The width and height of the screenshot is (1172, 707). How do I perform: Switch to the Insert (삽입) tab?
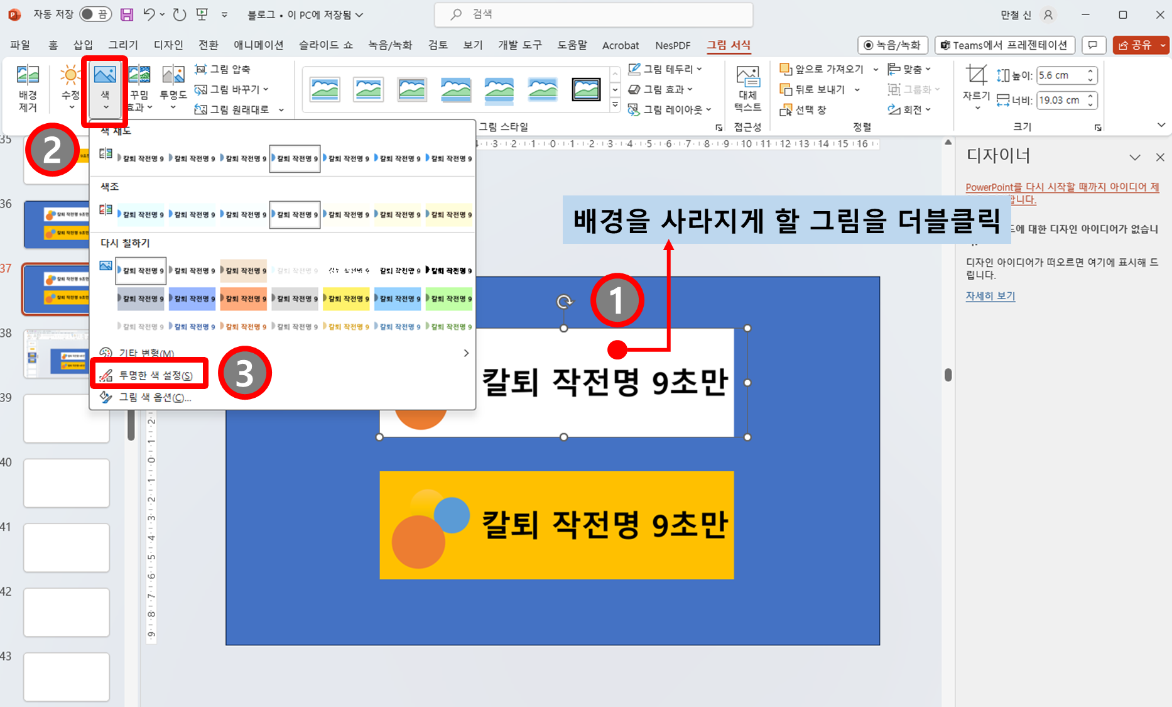[x=83, y=45]
